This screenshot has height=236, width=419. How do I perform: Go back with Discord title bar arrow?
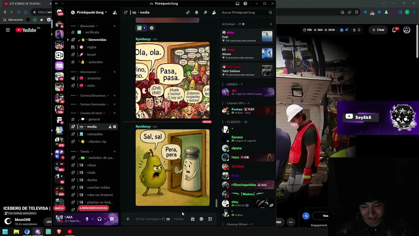point(57,4)
